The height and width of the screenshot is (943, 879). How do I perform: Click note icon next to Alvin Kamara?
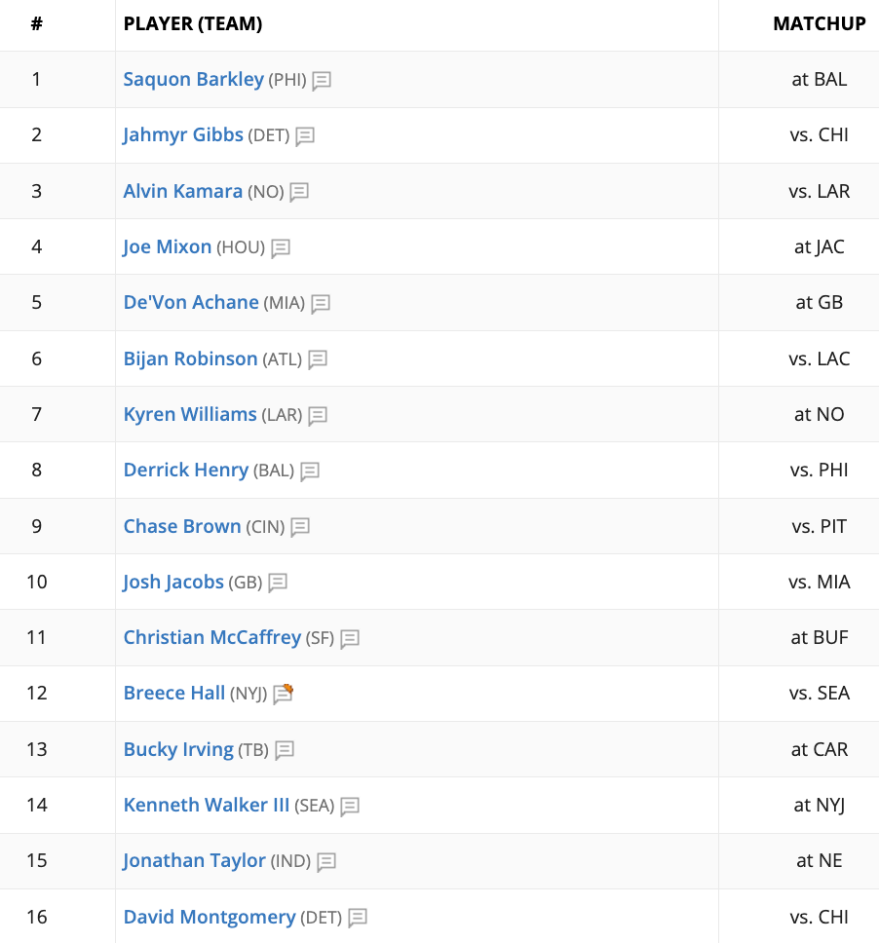(299, 193)
